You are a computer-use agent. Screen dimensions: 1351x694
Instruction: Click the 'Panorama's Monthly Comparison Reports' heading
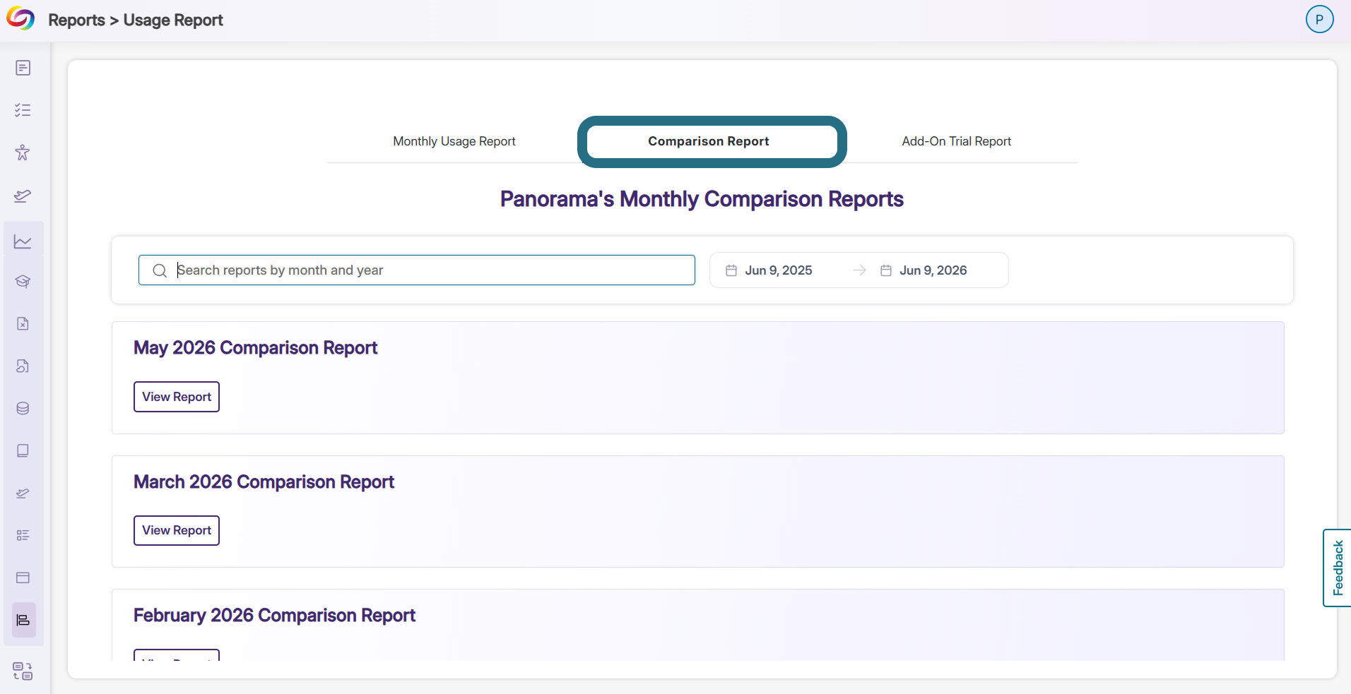click(x=702, y=199)
